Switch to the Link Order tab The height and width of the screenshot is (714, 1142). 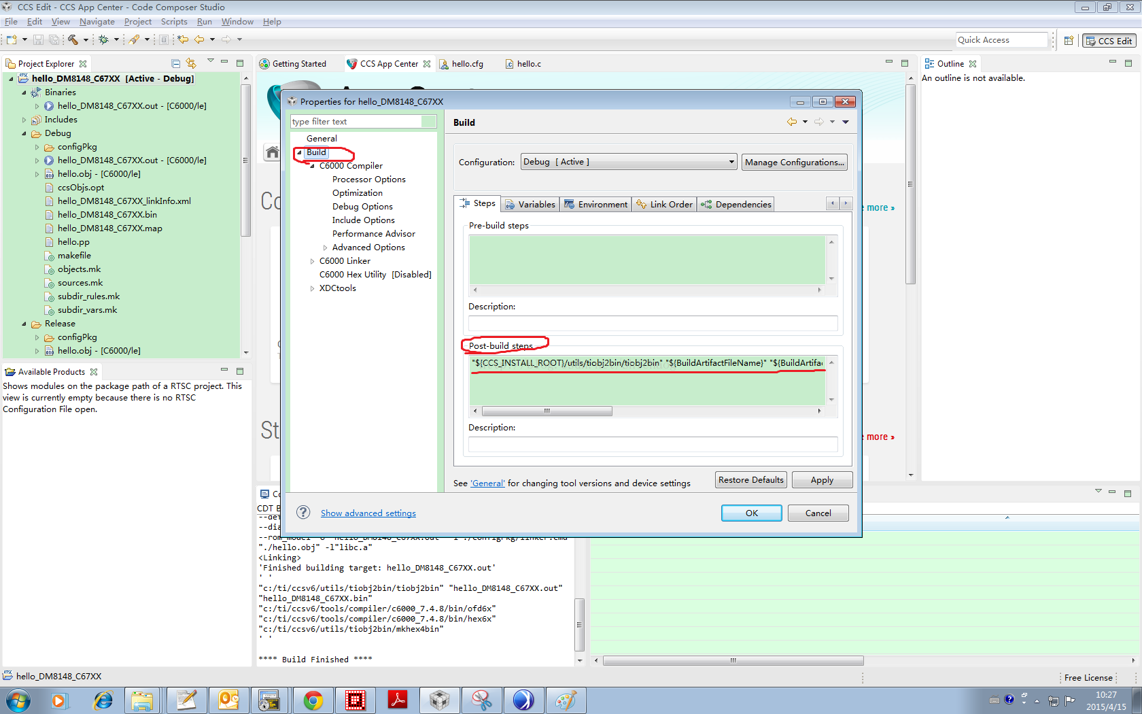click(x=664, y=204)
